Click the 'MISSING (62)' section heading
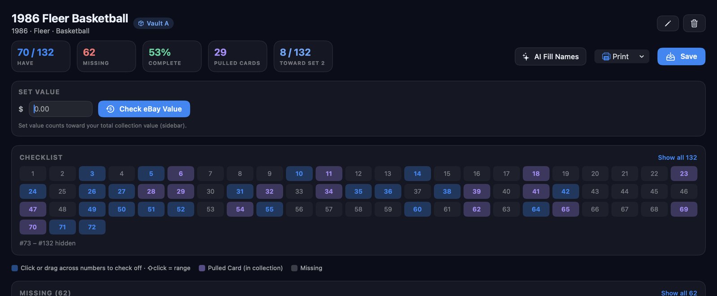Screen dimensions: 717x296 (45, 293)
